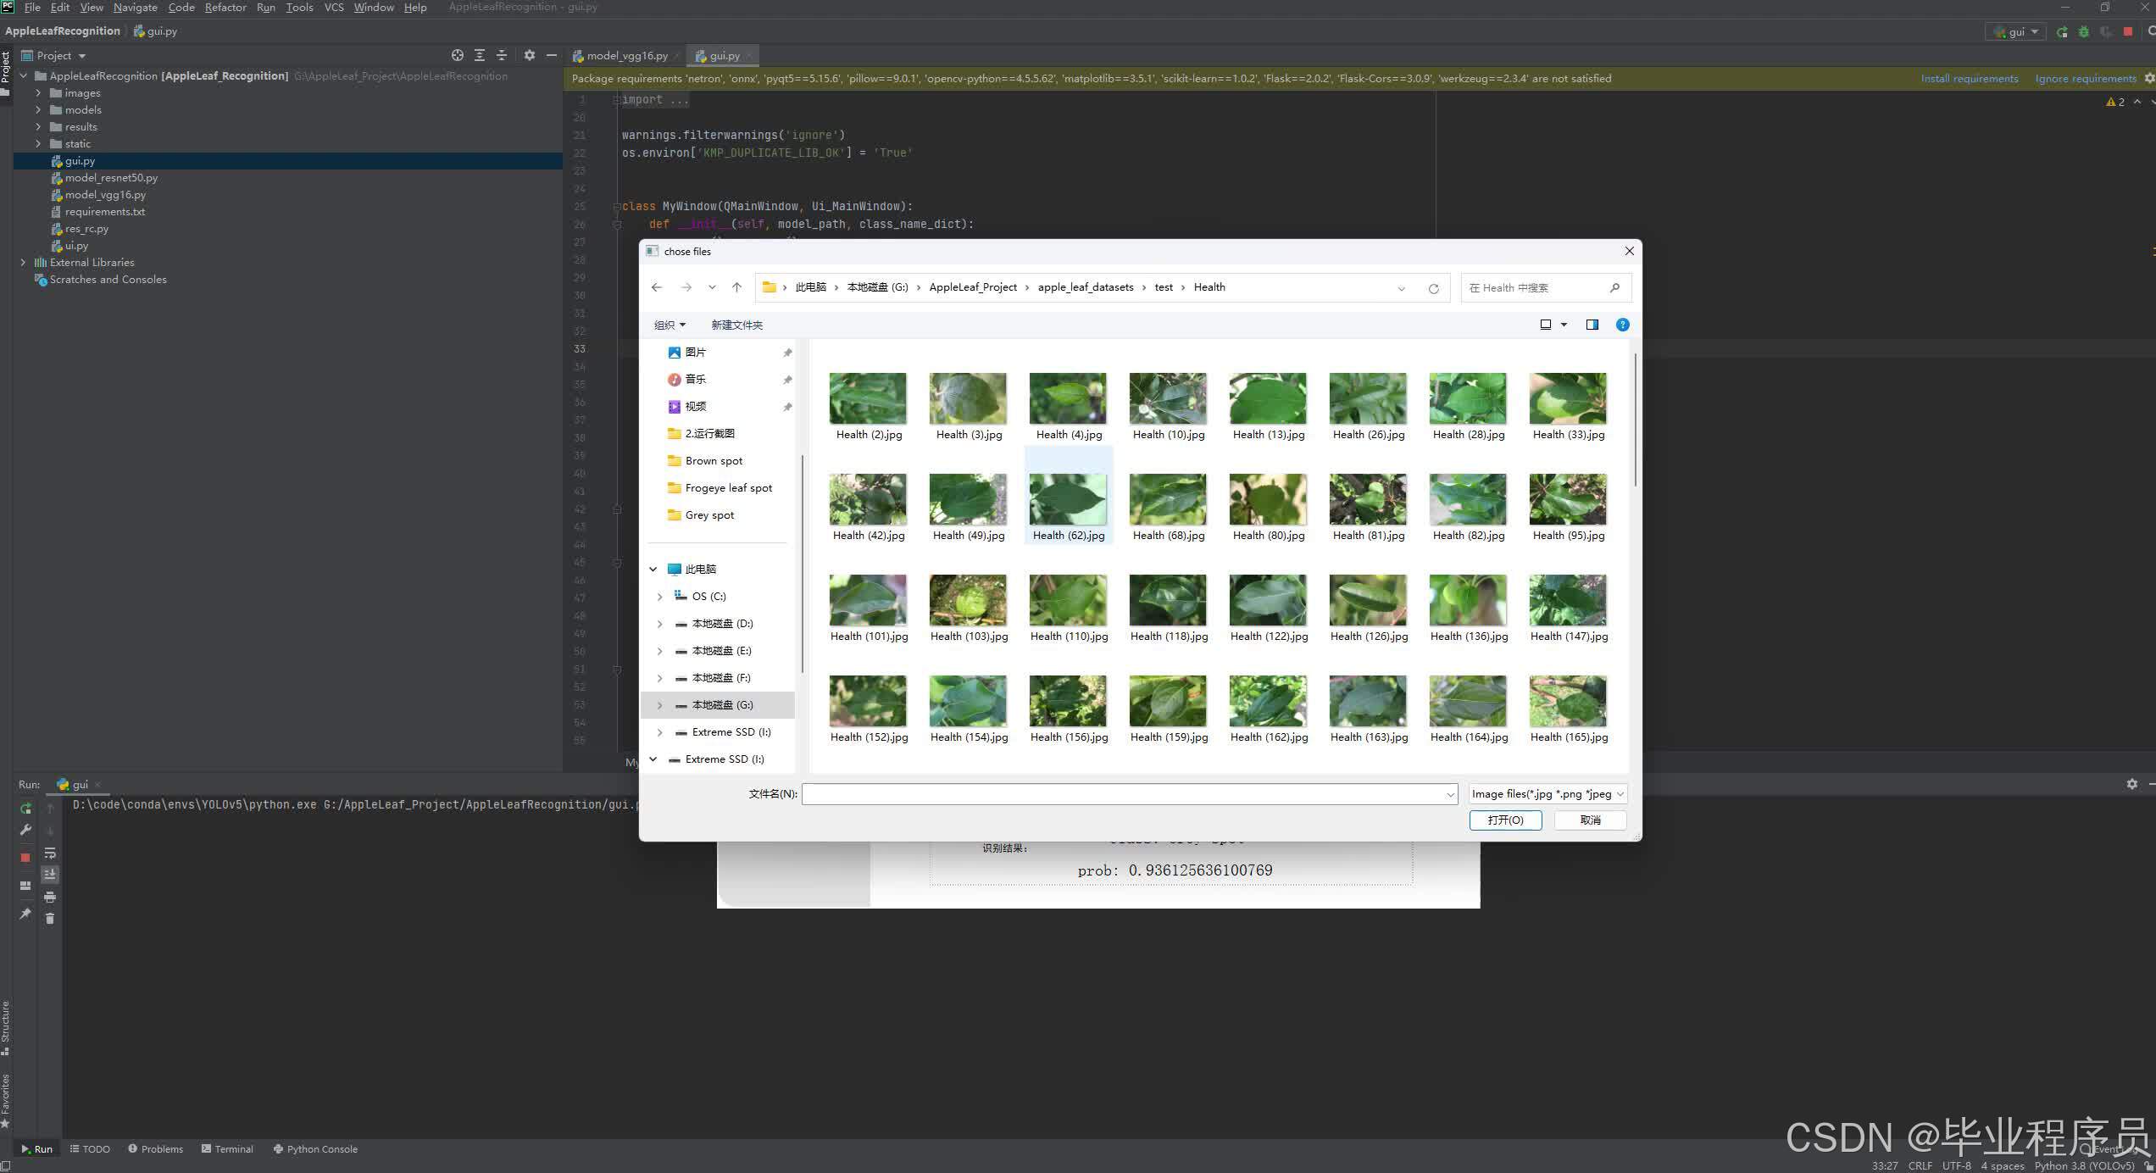Switch to model_vgg16.py editor tab
The image size is (2156, 1173).
(626, 56)
